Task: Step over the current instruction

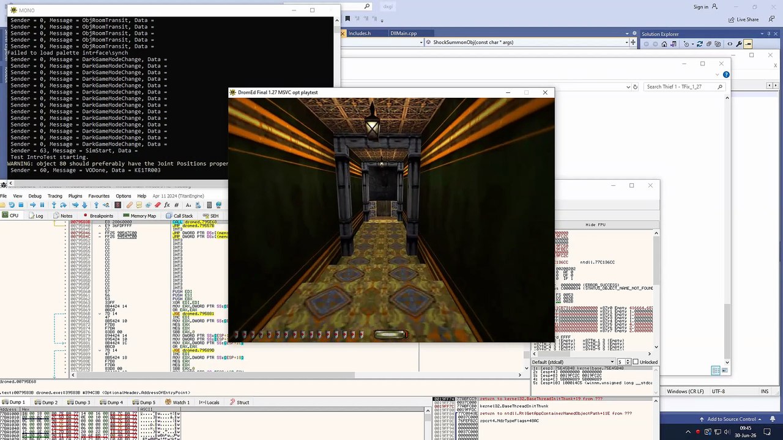Action: coord(63,205)
